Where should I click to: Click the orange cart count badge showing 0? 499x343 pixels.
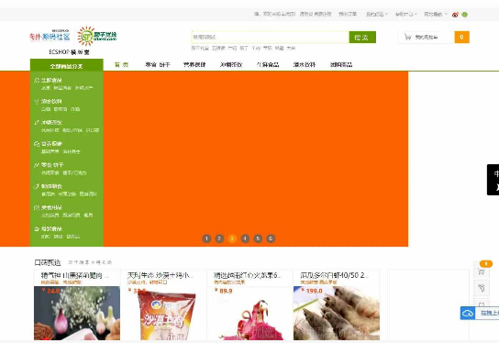[461, 37]
